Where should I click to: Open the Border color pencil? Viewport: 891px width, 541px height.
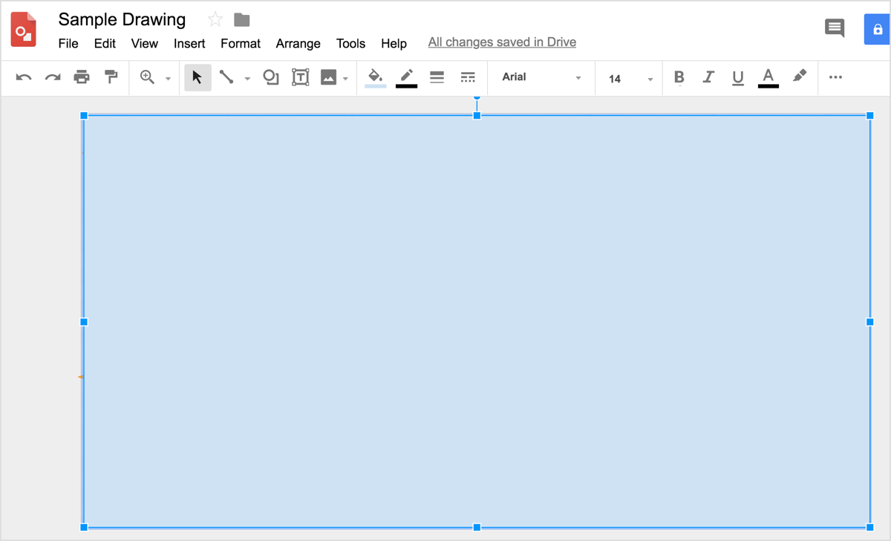[x=406, y=77]
